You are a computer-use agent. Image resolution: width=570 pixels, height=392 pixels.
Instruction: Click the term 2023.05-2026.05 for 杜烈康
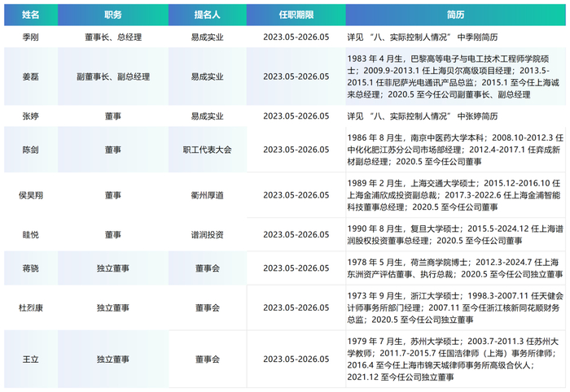(296, 307)
